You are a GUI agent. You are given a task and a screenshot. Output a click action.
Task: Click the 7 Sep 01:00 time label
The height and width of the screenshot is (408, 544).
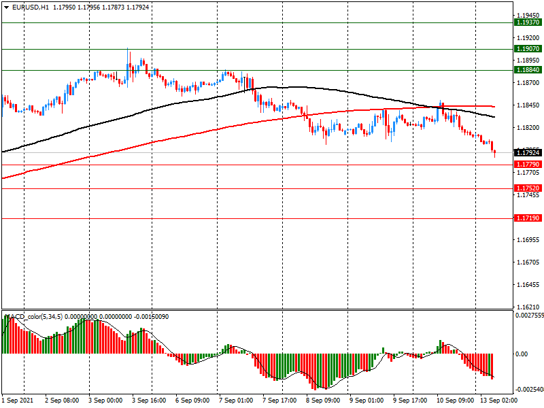tap(236, 401)
